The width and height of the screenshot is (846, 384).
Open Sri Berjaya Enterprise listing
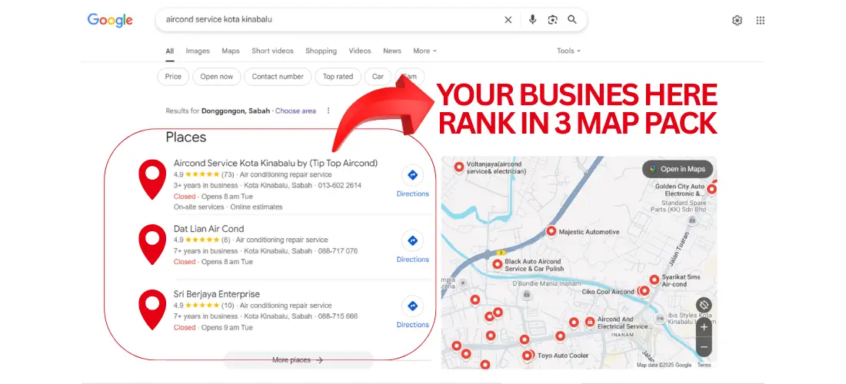tap(216, 294)
